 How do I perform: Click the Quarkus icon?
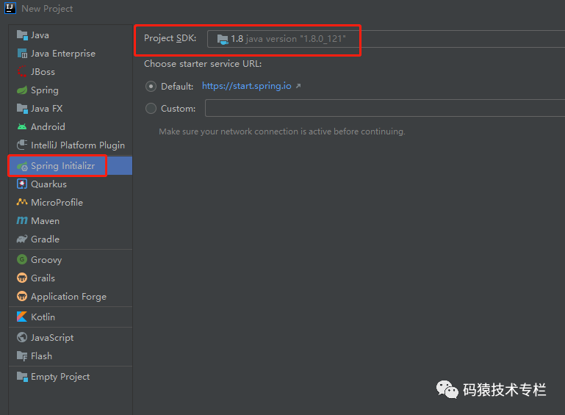click(22, 184)
